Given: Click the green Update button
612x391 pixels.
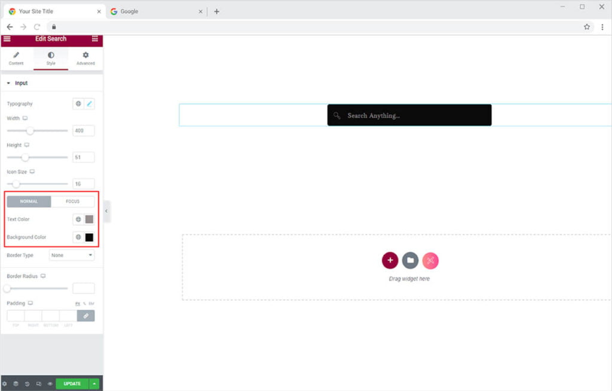Looking at the screenshot, I should 72,384.
